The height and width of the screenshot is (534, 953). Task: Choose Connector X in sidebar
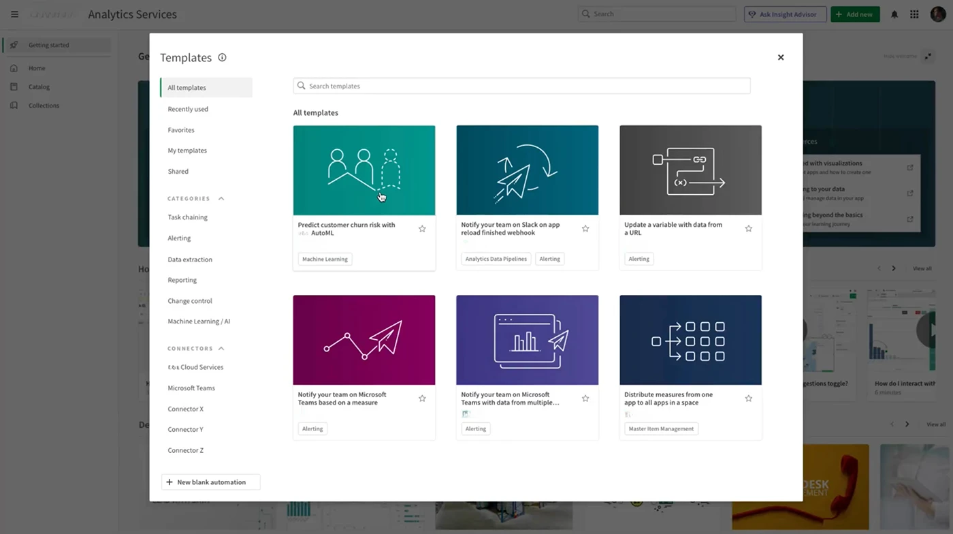click(186, 409)
